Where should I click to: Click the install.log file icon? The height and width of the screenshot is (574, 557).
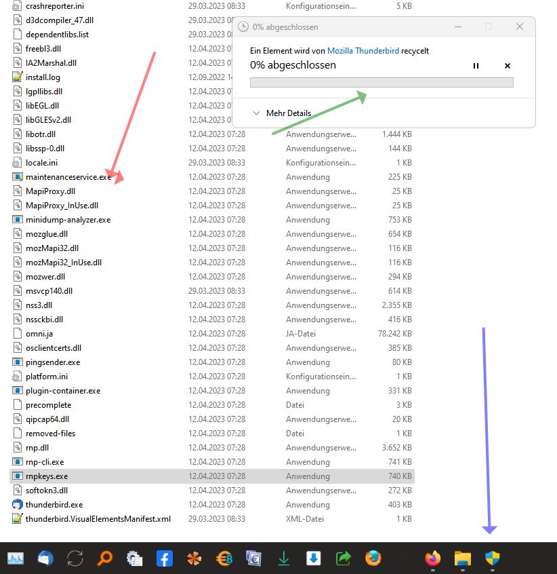click(17, 77)
